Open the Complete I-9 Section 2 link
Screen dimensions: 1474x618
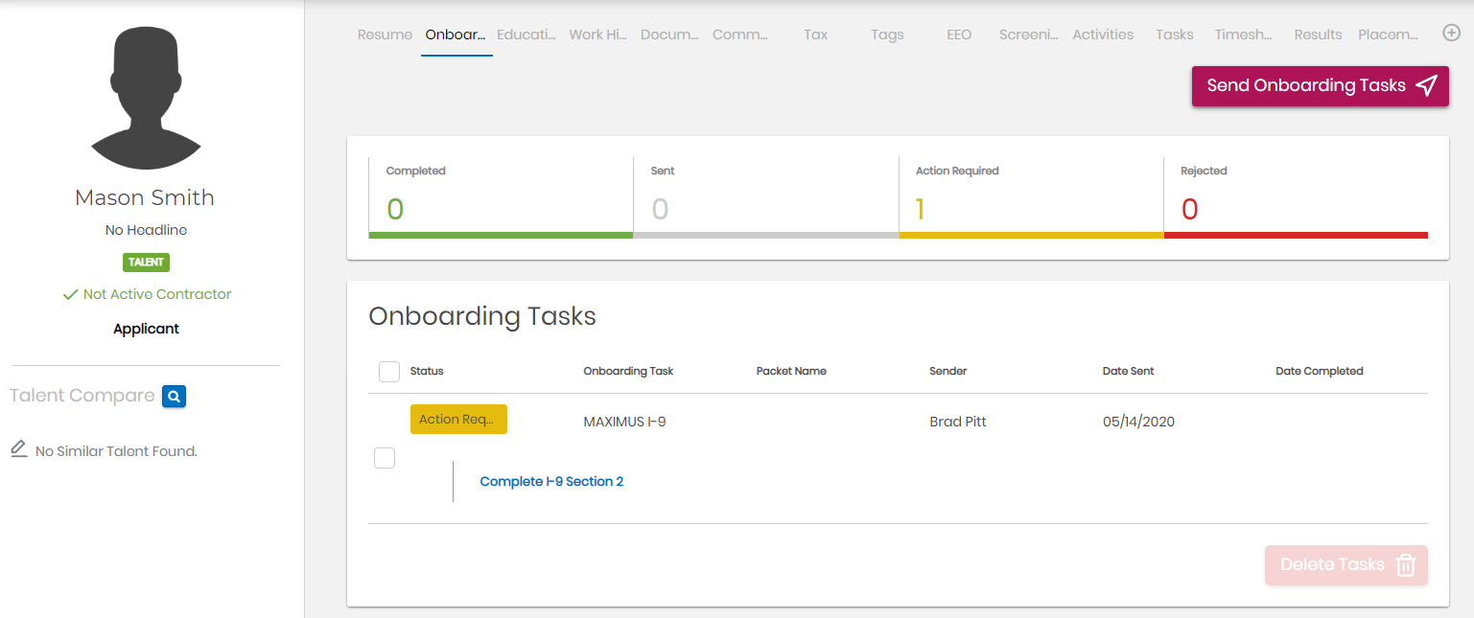(551, 481)
